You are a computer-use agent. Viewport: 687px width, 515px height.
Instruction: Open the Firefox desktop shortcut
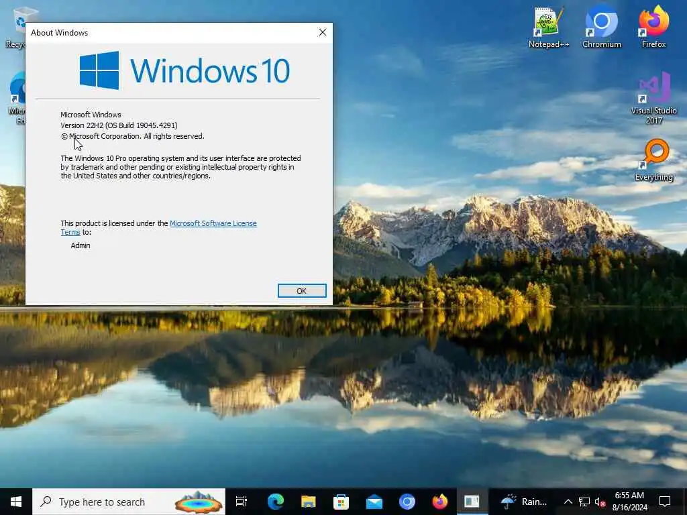[x=653, y=27]
